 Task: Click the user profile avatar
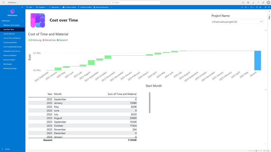pyautogui.click(x=268, y=3)
